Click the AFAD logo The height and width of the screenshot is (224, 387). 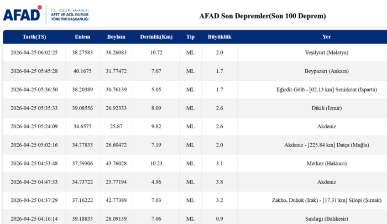click(22, 14)
